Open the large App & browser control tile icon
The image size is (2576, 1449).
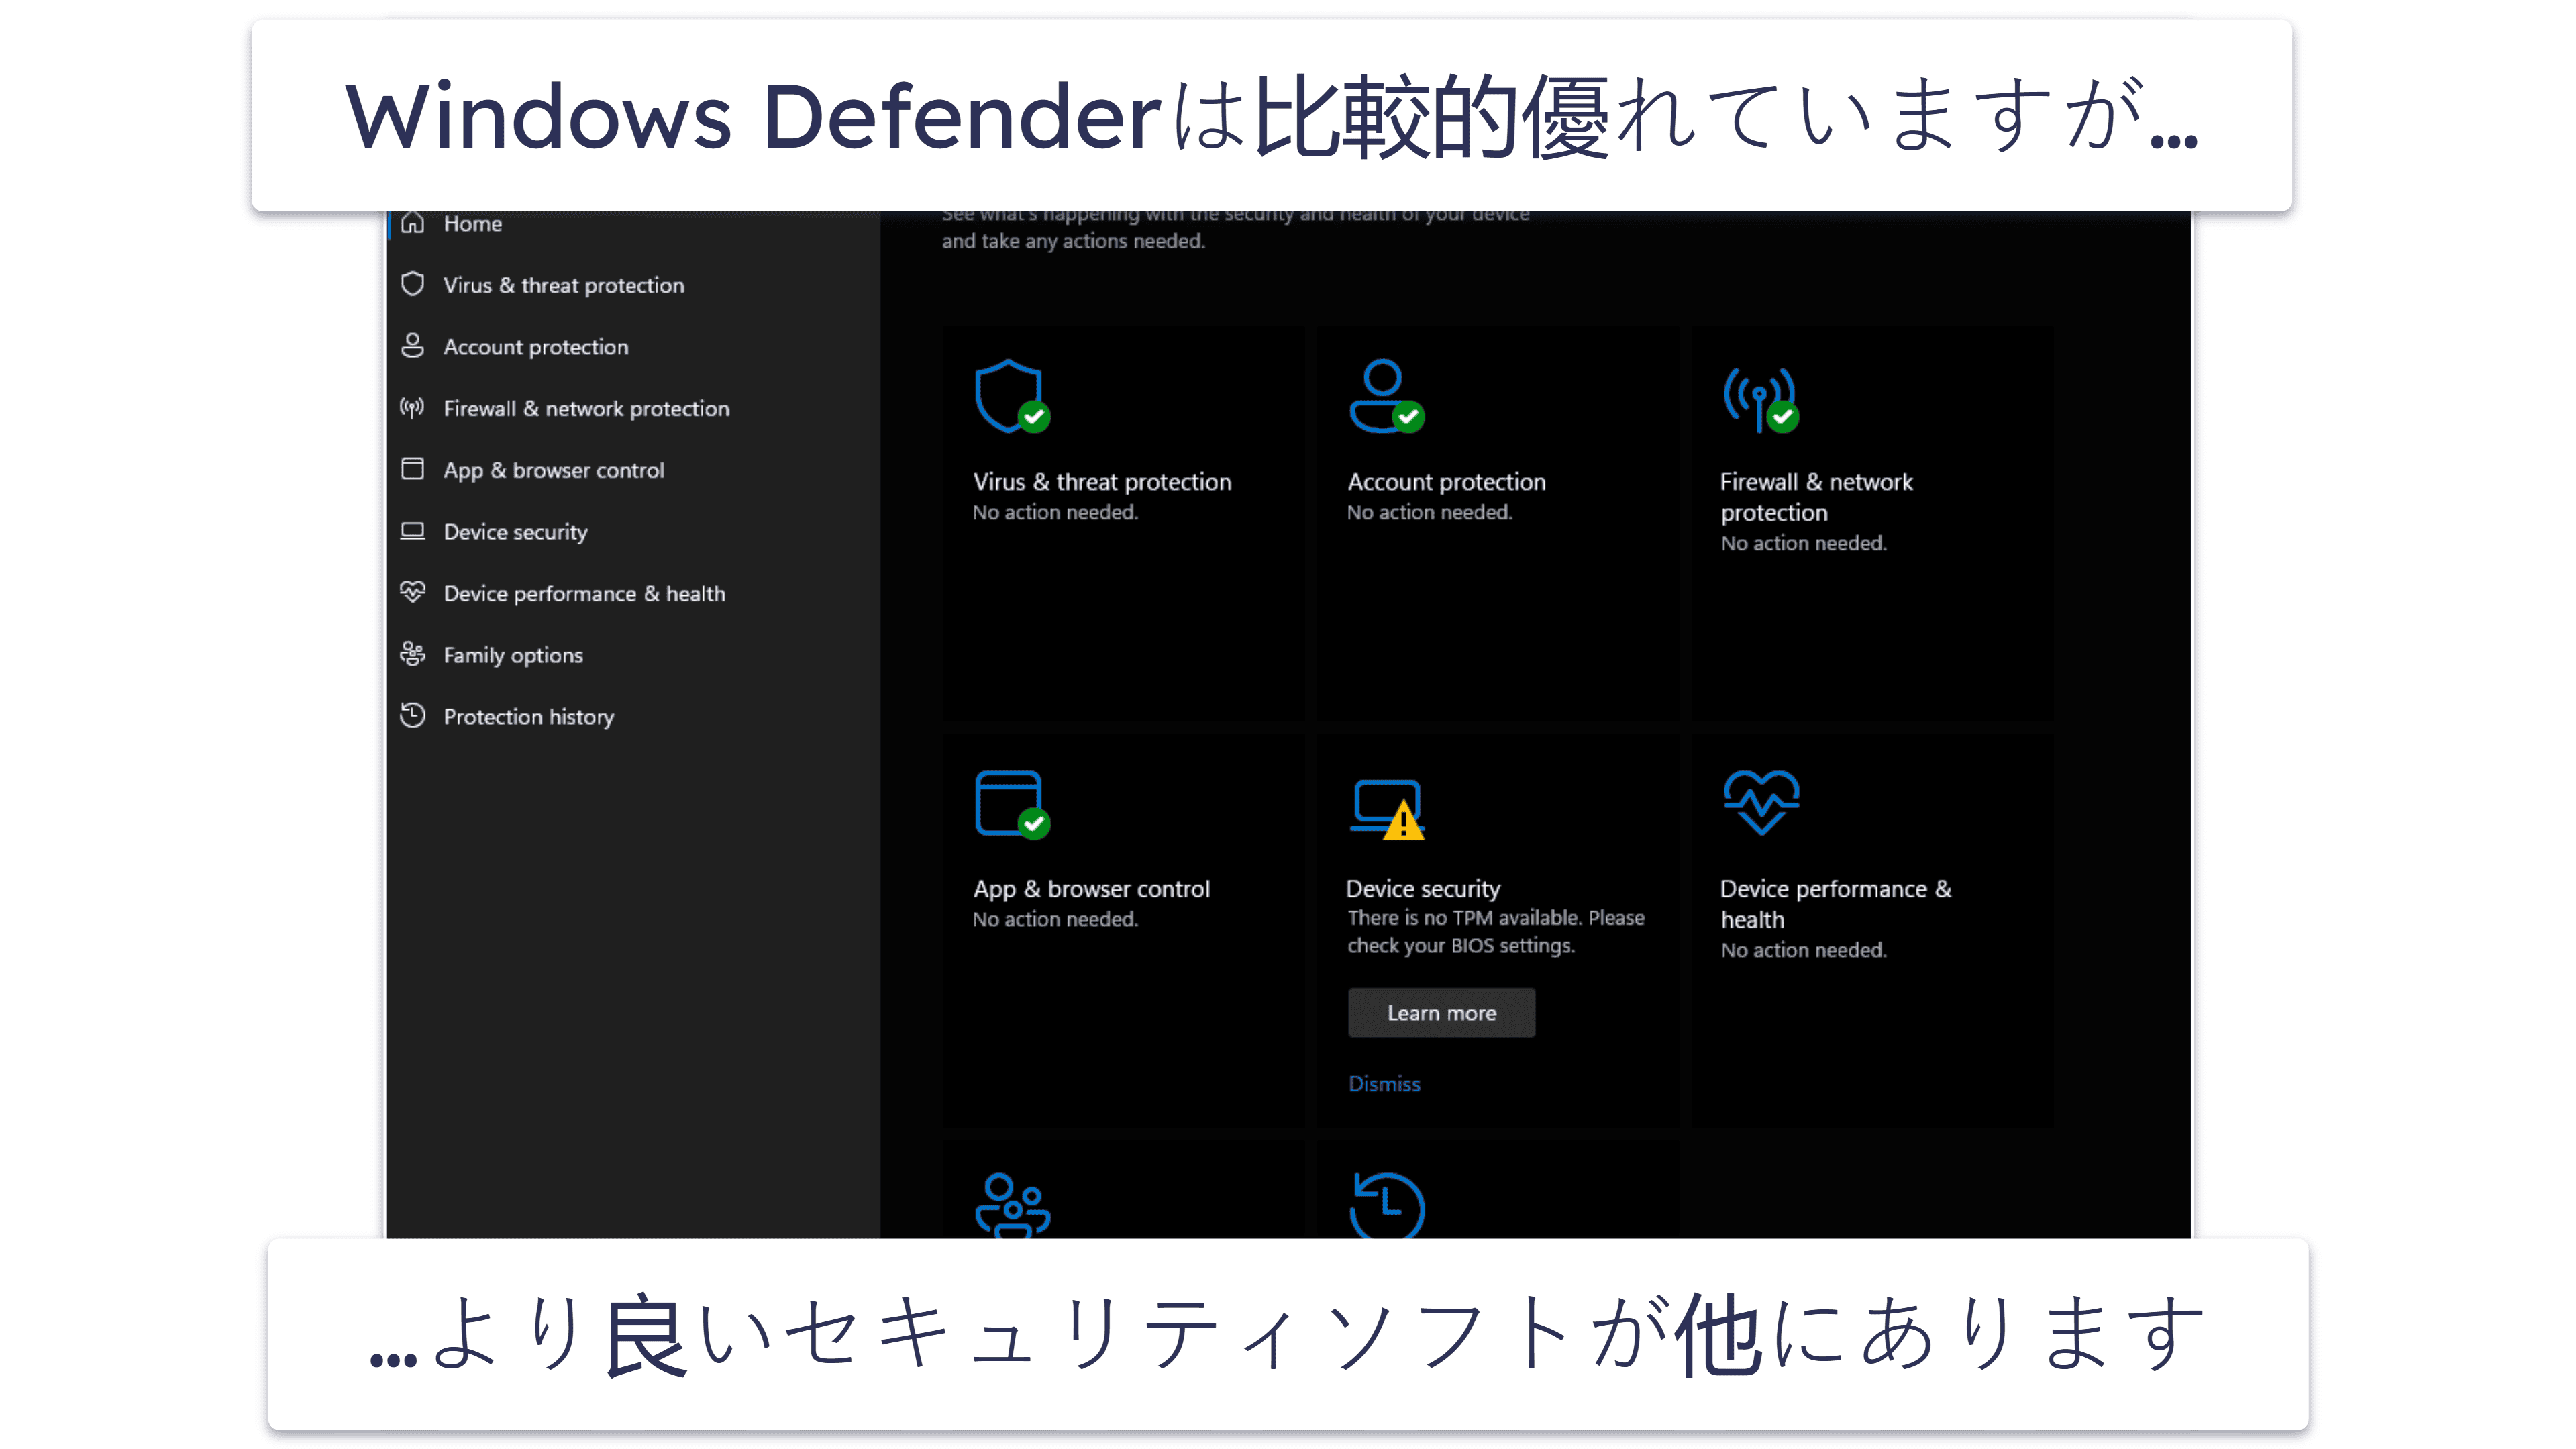pyautogui.click(x=1012, y=804)
